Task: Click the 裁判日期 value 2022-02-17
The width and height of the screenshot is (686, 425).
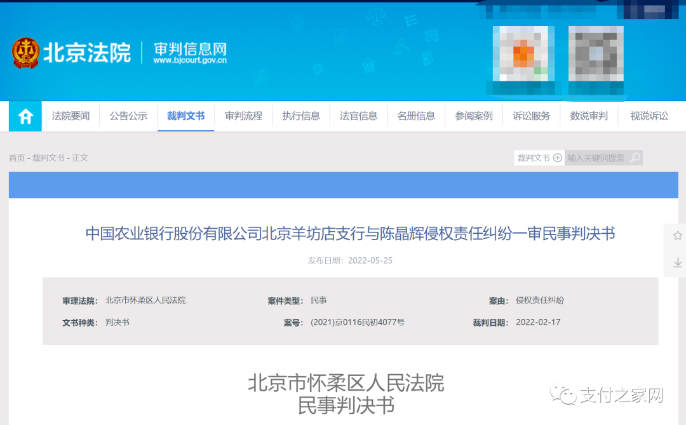Action: [x=538, y=323]
